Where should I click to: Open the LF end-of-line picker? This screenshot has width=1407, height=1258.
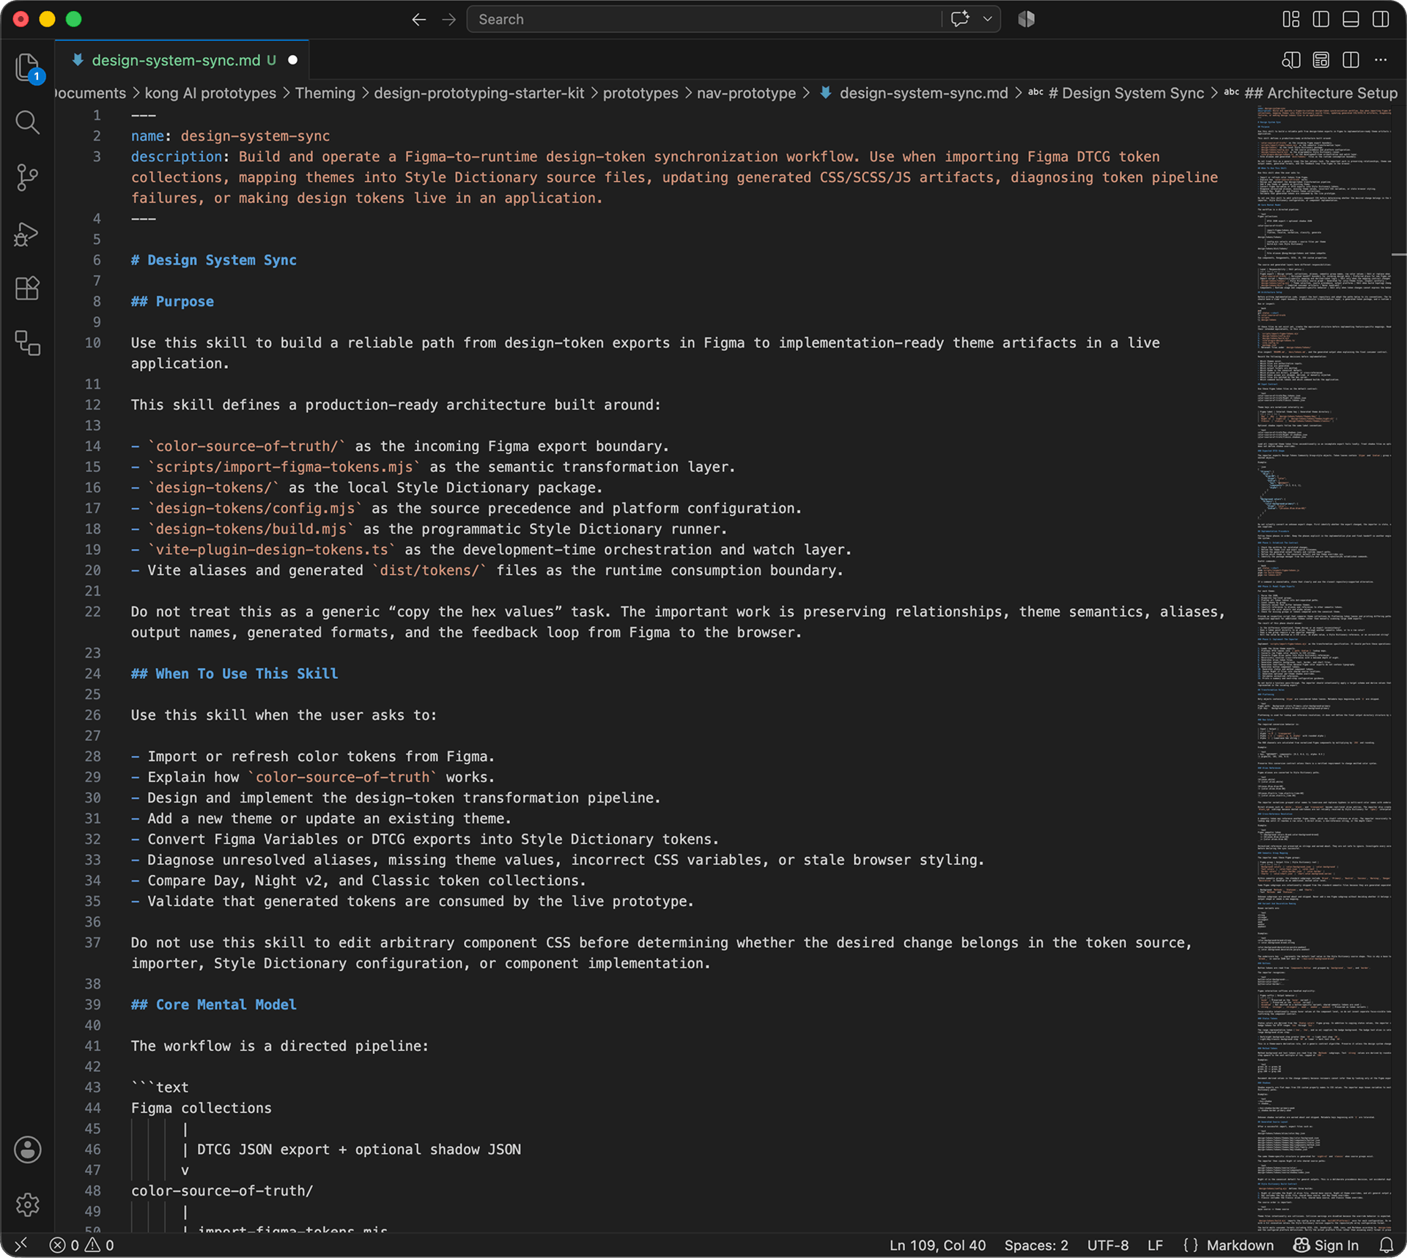(1156, 1245)
